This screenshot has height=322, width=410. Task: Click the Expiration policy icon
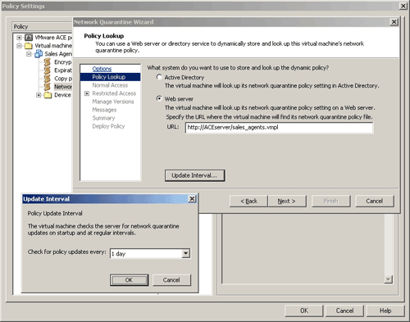click(x=48, y=70)
